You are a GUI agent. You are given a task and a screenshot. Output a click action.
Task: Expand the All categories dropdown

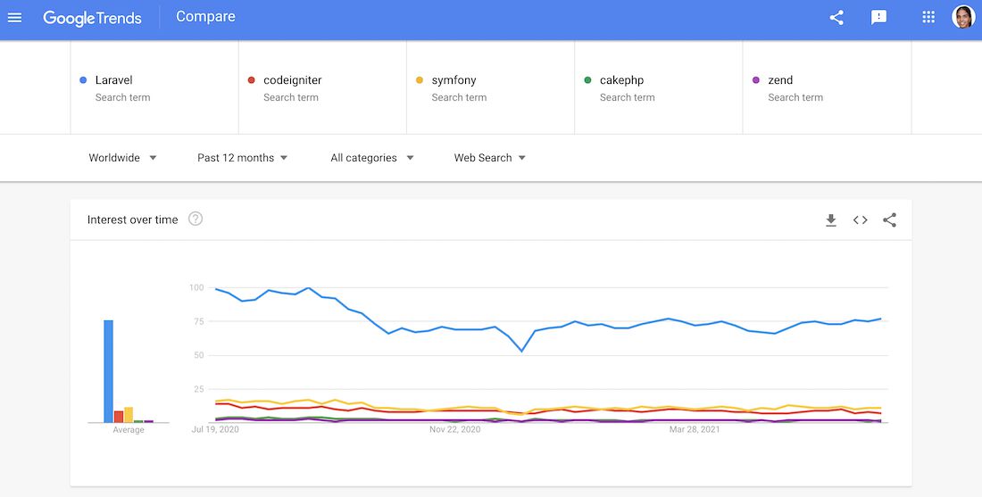pyautogui.click(x=372, y=158)
